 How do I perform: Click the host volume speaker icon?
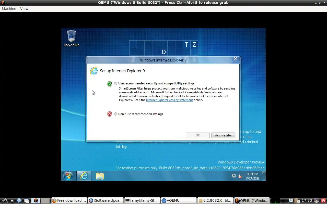[284, 201]
